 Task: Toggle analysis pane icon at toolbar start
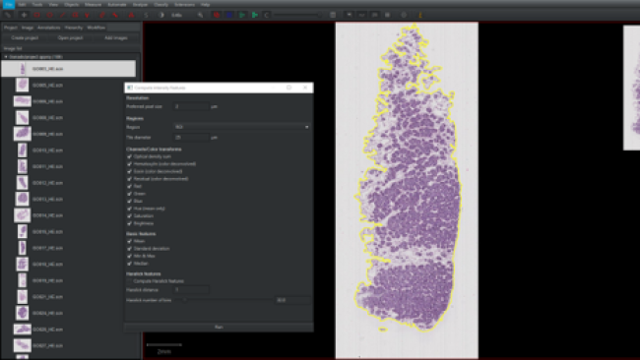click(7, 15)
